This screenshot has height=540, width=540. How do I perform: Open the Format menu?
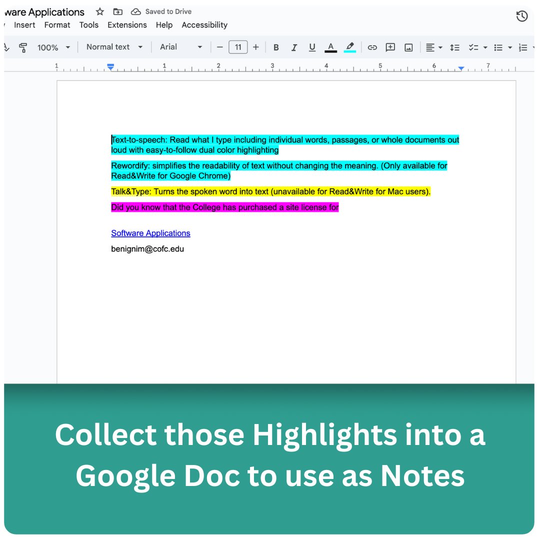(x=57, y=25)
